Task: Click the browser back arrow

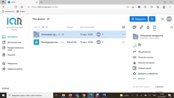Action: (x=4, y=7)
